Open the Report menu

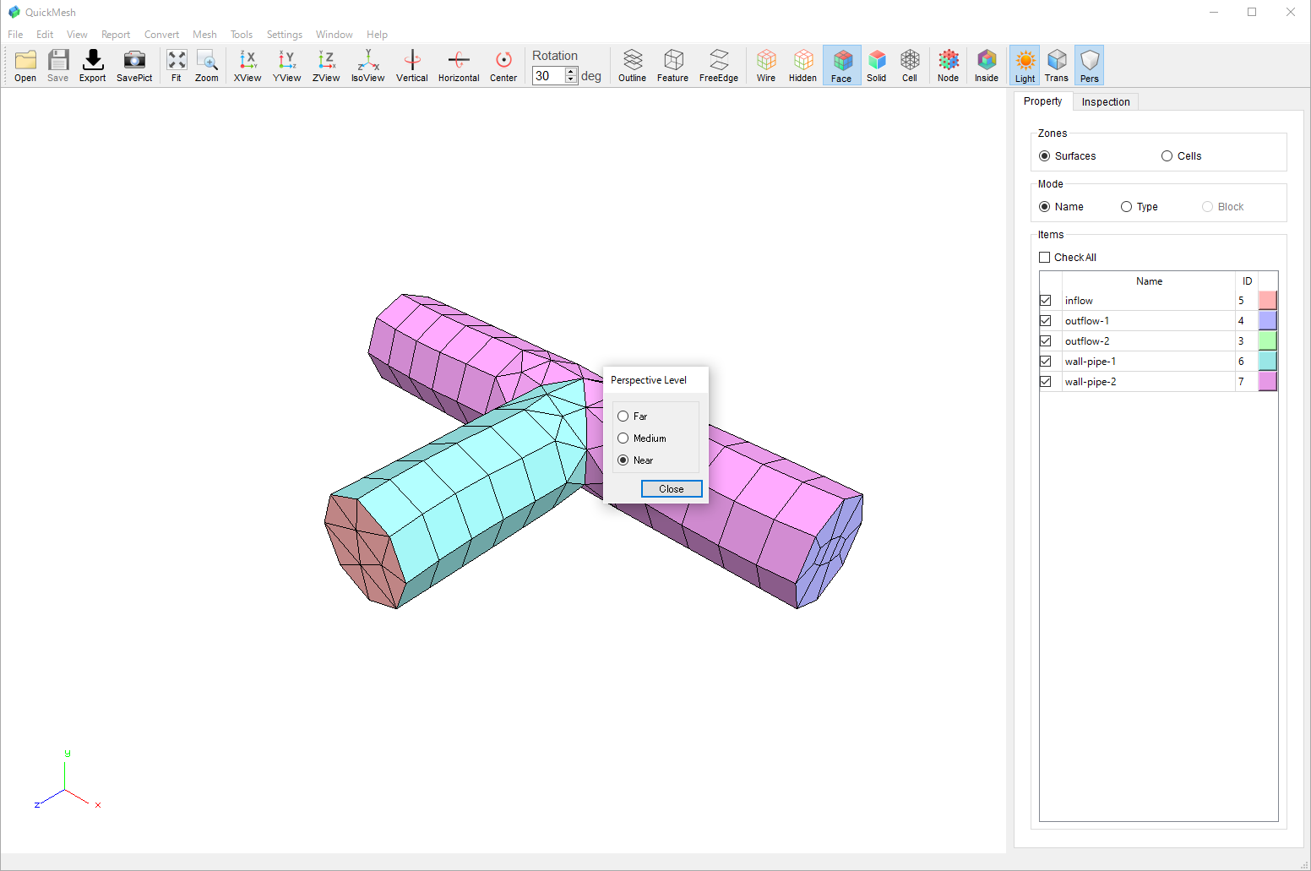point(116,35)
